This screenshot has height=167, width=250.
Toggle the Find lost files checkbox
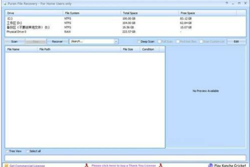[178, 41]
